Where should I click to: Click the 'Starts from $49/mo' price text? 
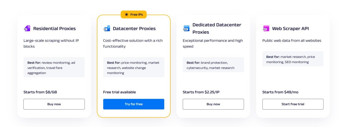[280, 92]
